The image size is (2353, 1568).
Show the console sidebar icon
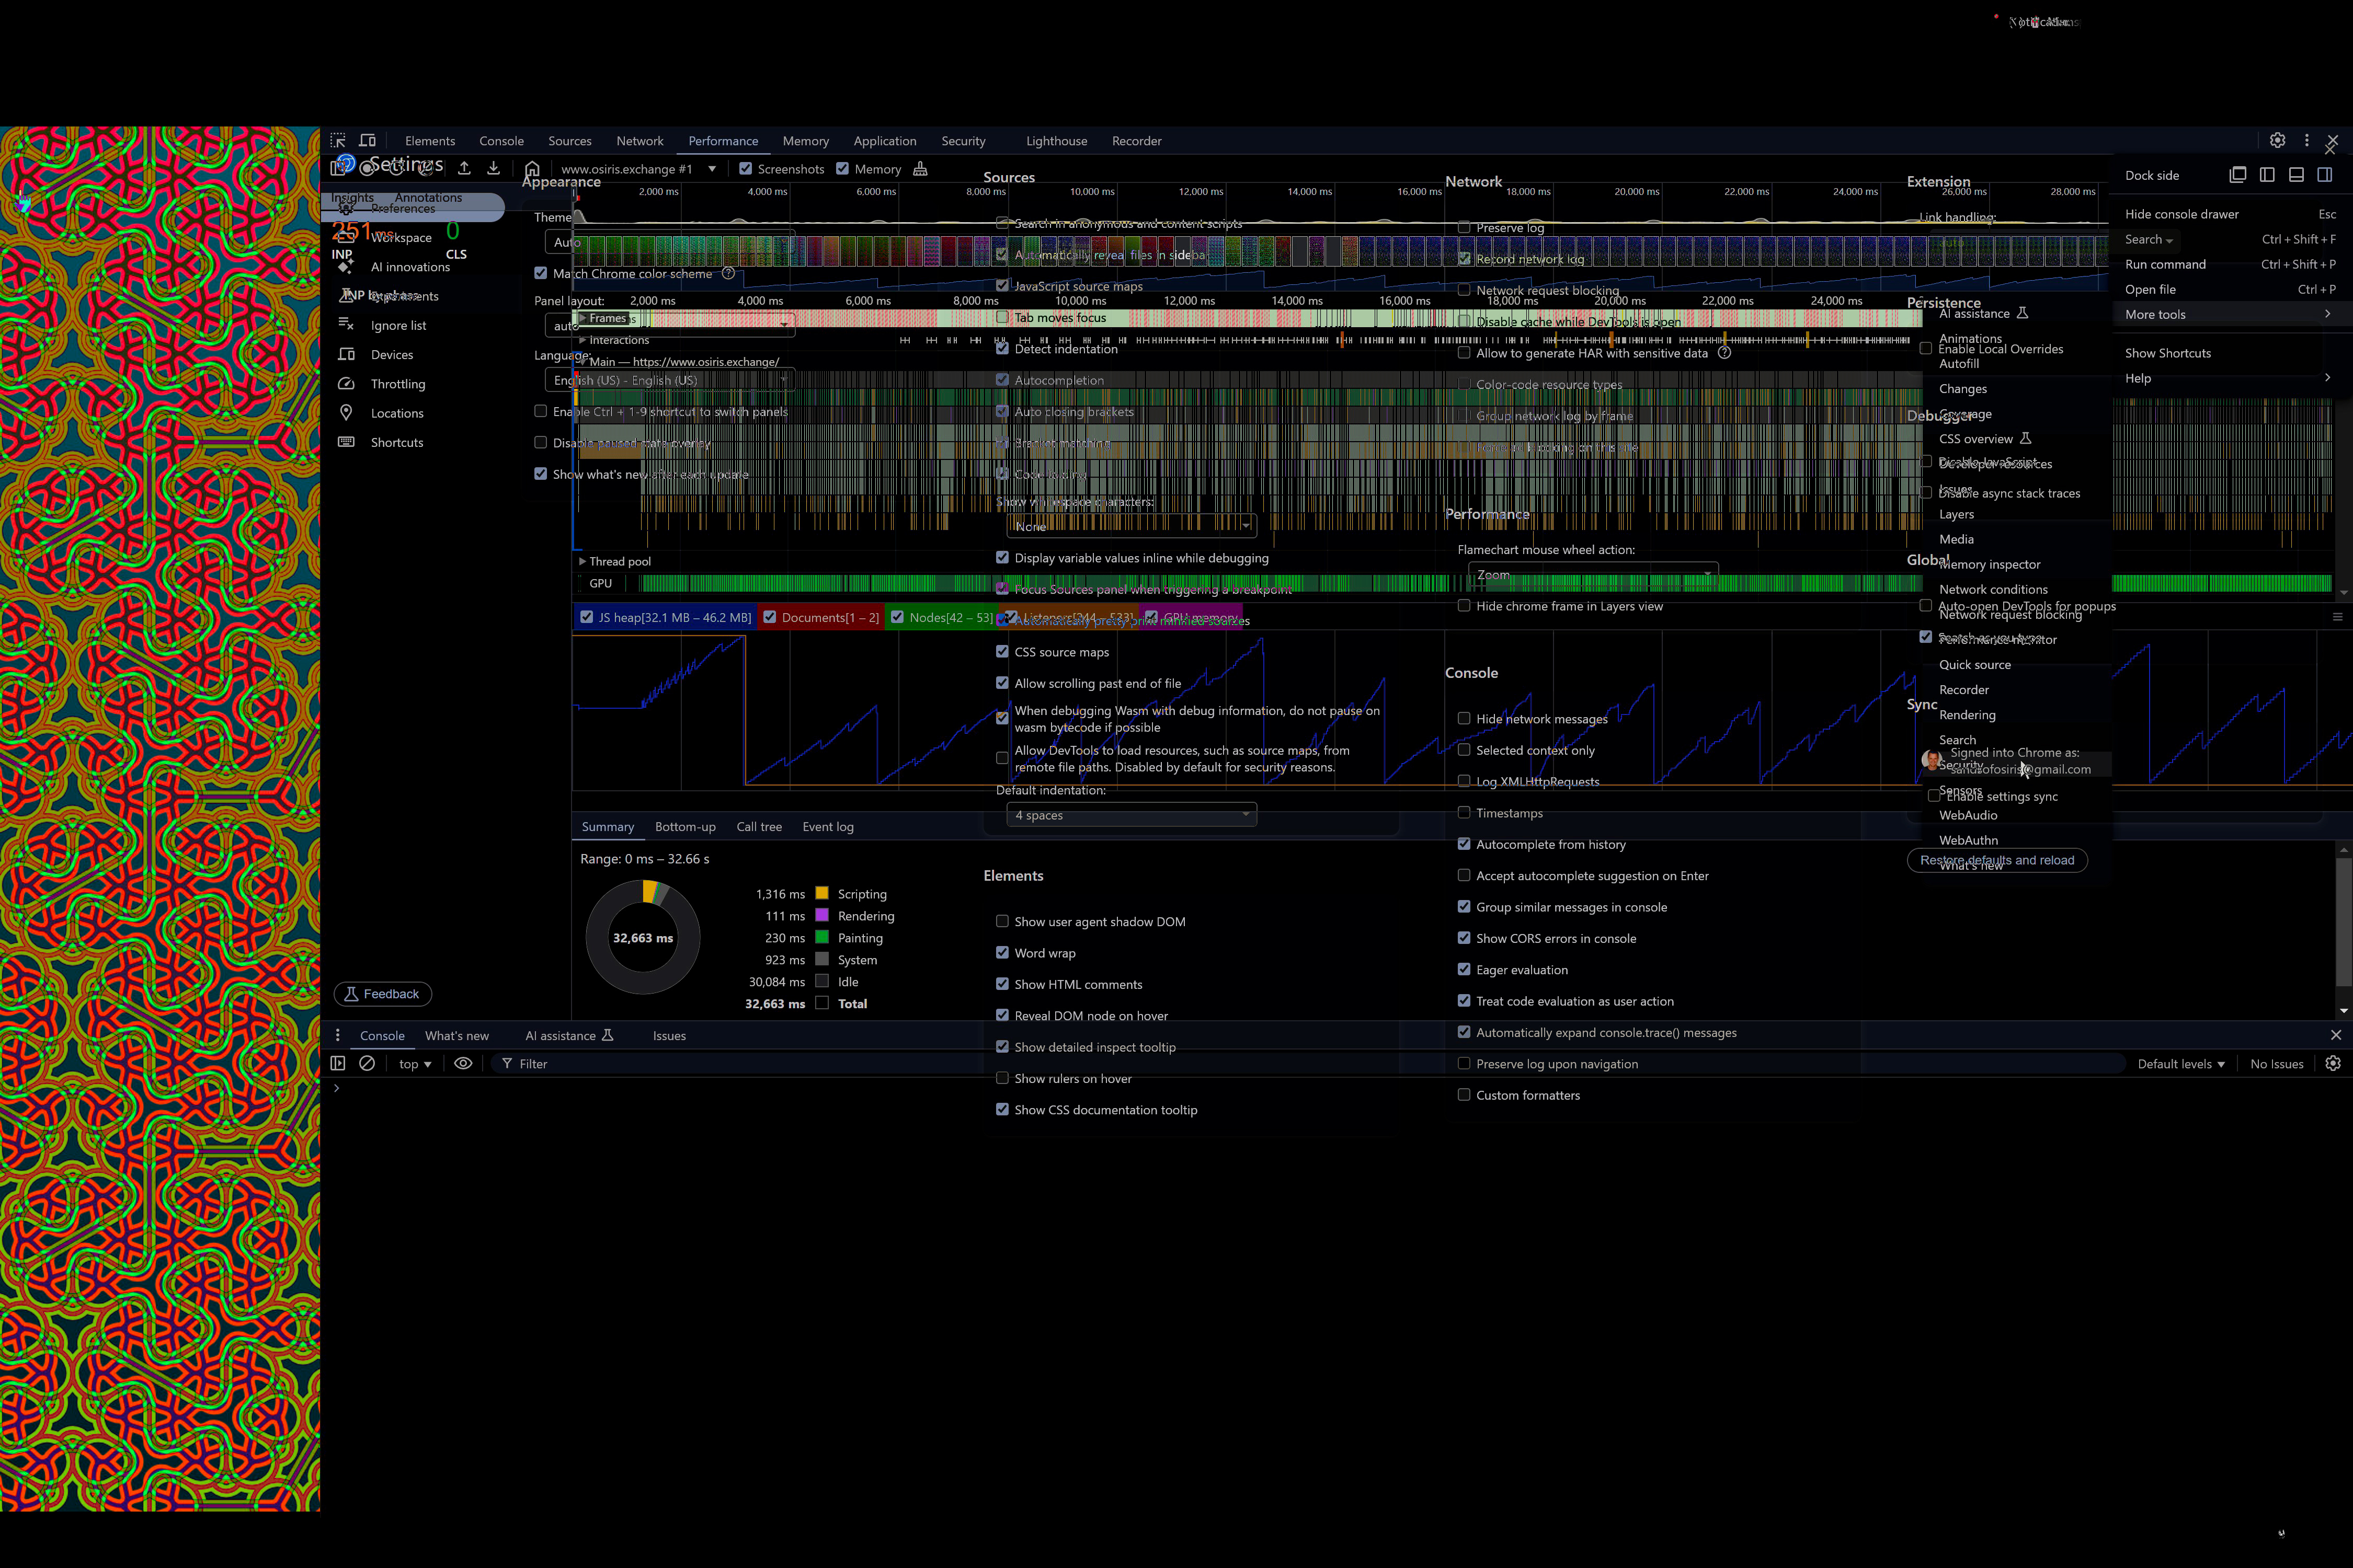click(338, 1063)
